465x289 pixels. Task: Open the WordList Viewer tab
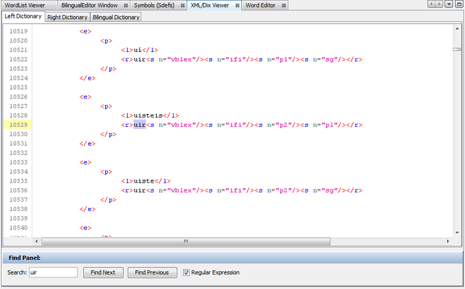[x=25, y=5]
